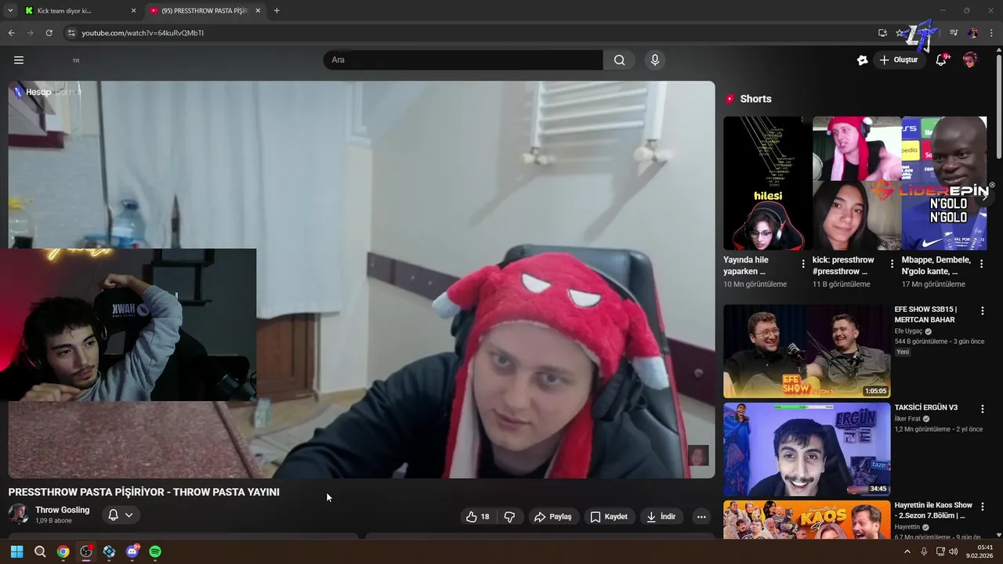Open the kick: pressthrow short thumbnail
1003x564 pixels.
click(855, 183)
